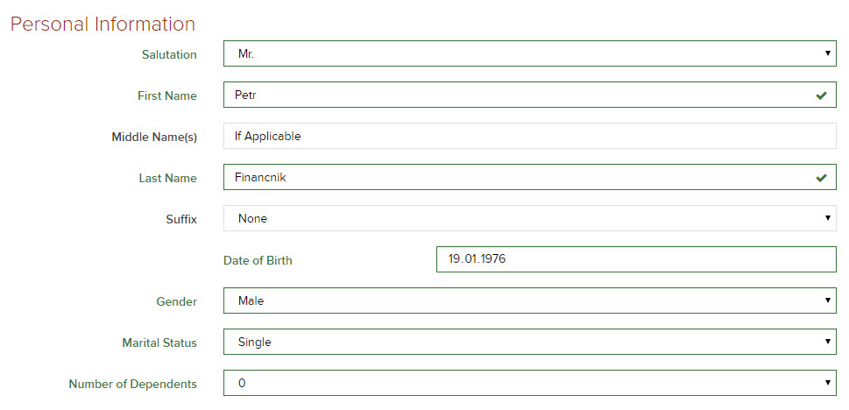Viewport: 849px width, 410px height.
Task: Expand the Suffix dropdown showing None
Action: [x=529, y=218]
